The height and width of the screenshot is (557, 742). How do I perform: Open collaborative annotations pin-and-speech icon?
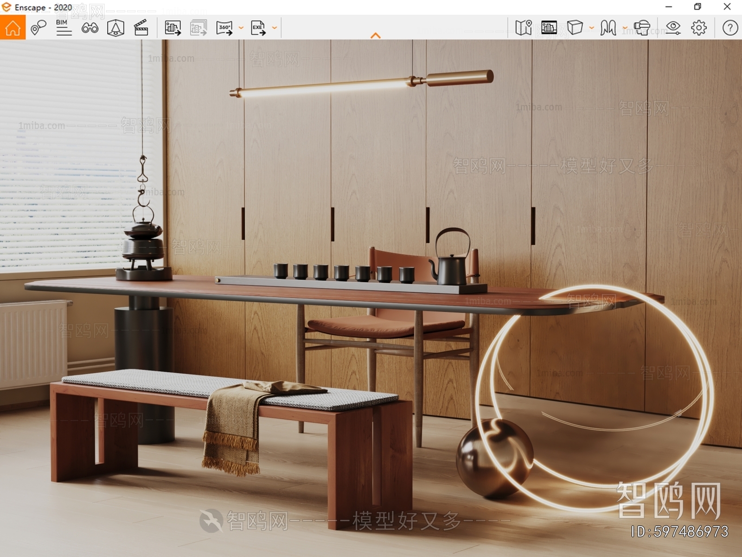coord(38,28)
